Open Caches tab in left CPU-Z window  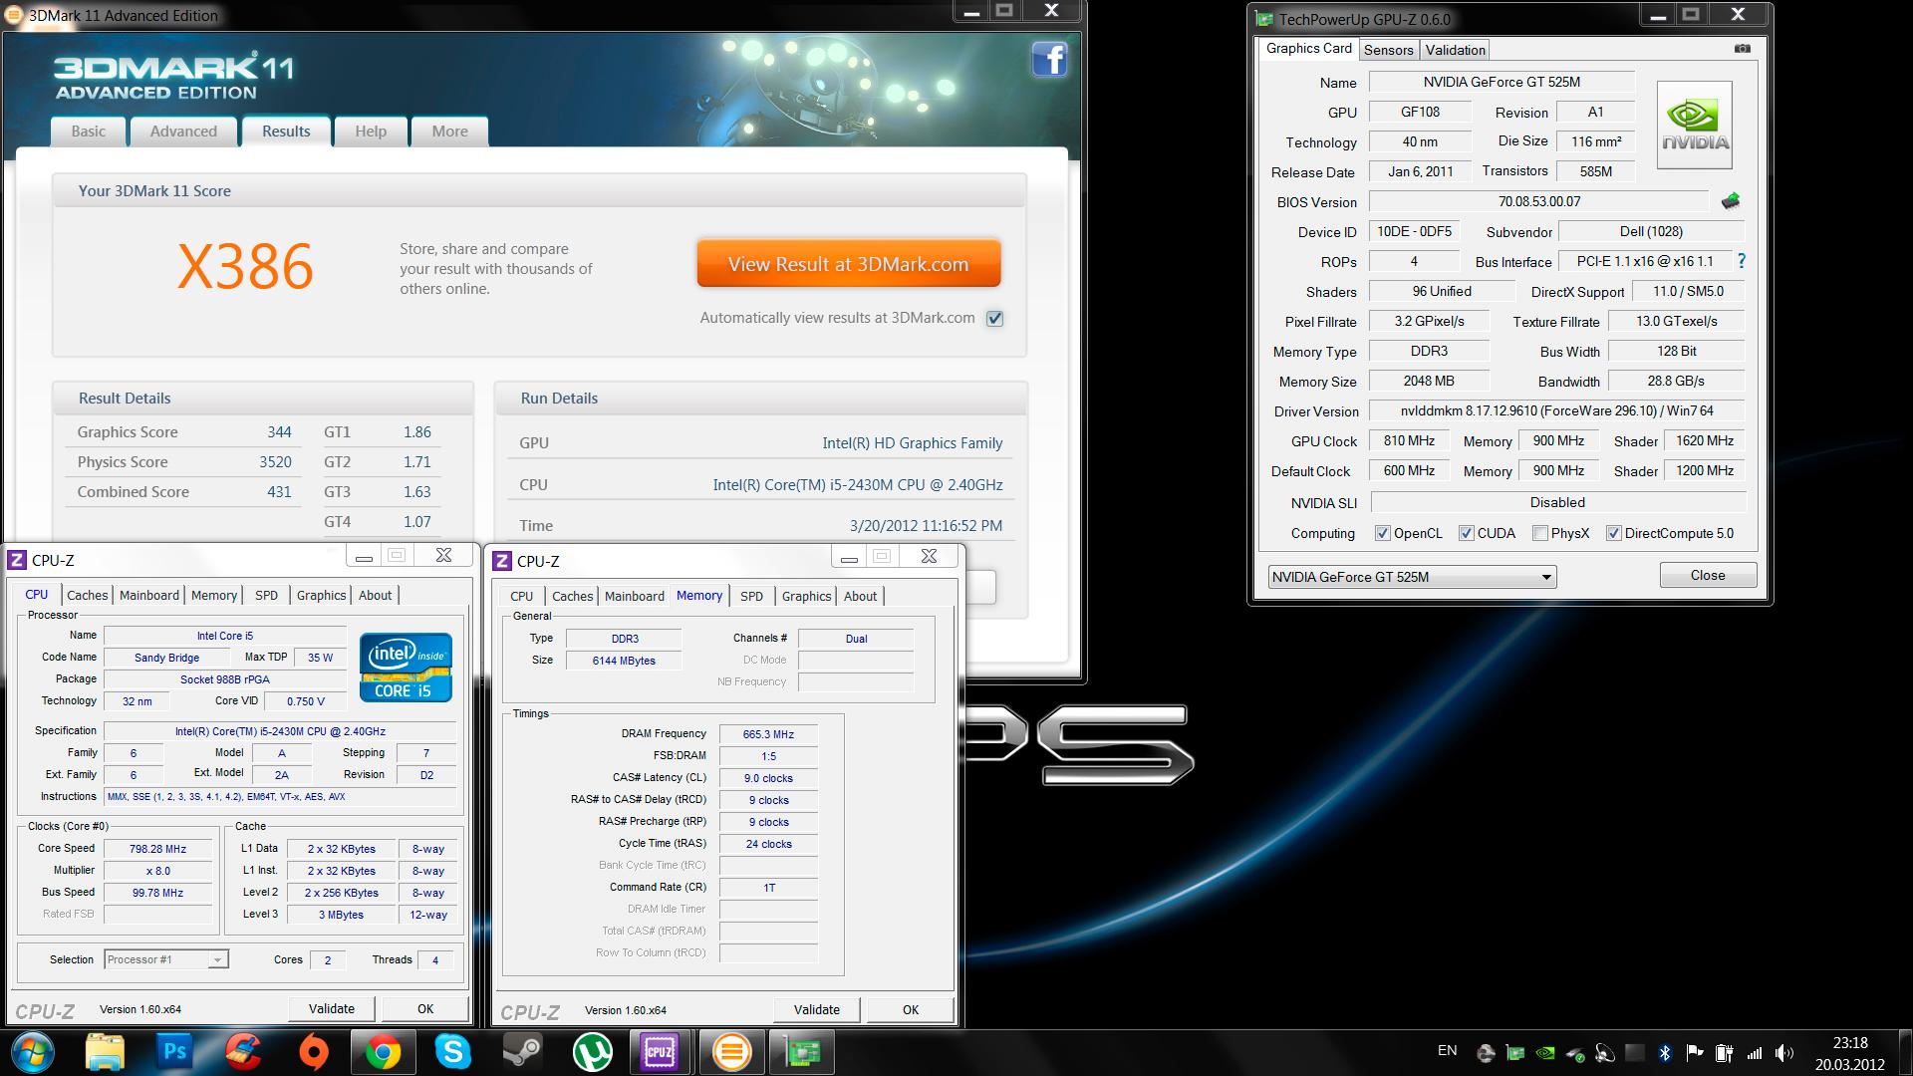[87, 595]
